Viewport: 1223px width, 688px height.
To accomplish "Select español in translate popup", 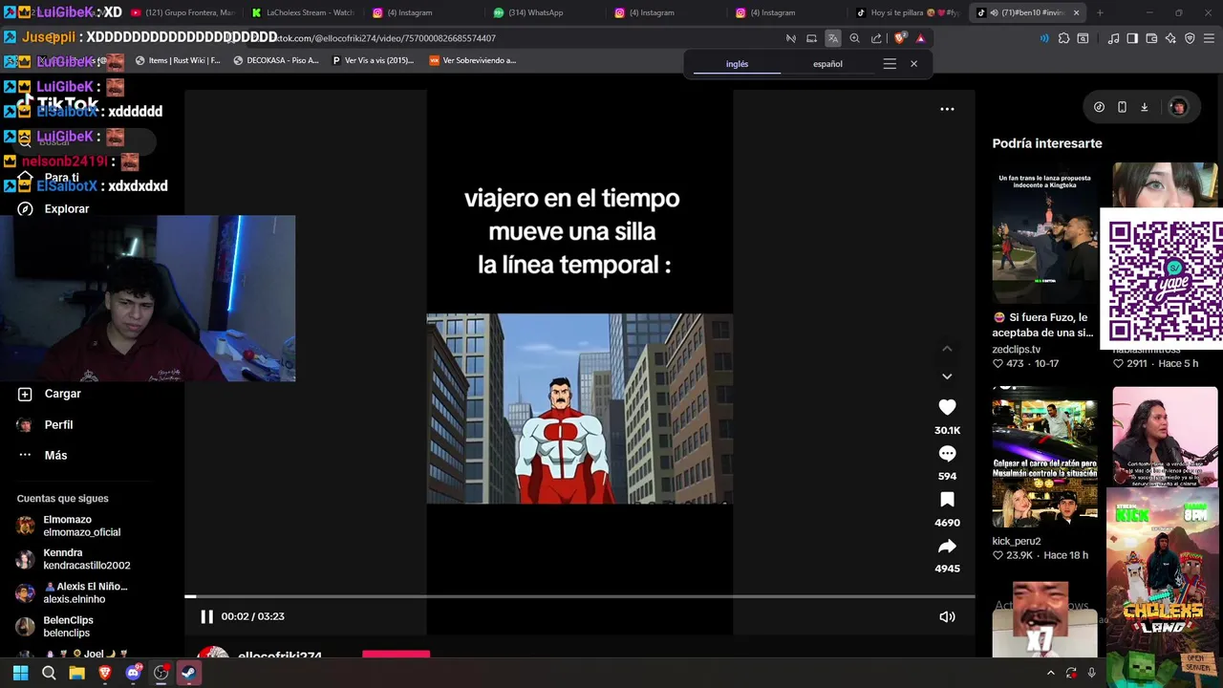I will tap(827, 64).
